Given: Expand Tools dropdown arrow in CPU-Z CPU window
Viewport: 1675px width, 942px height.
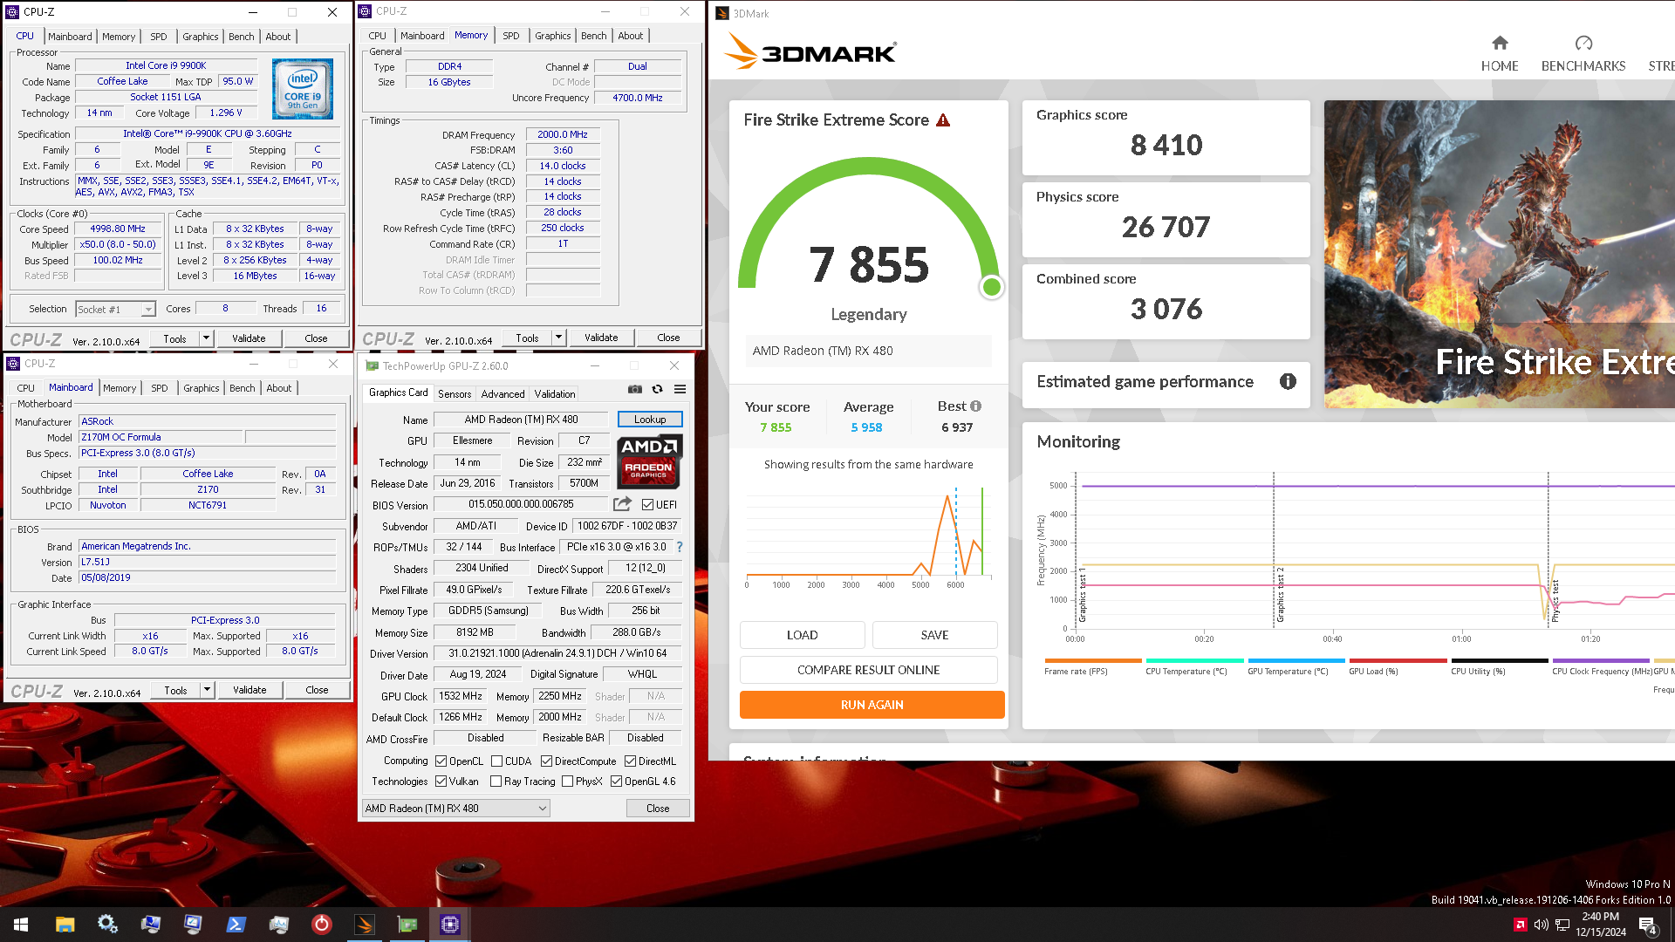Looking at the screenshot, I should coord(207,338).
